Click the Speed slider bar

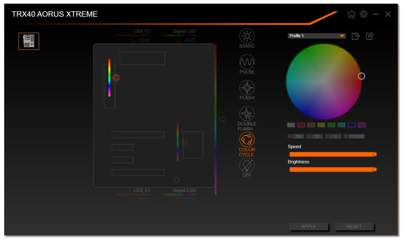(333, 154)
